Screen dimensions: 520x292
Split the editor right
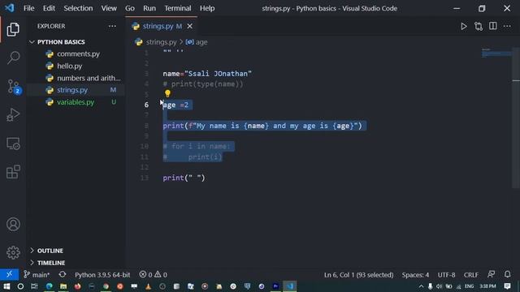493,26
